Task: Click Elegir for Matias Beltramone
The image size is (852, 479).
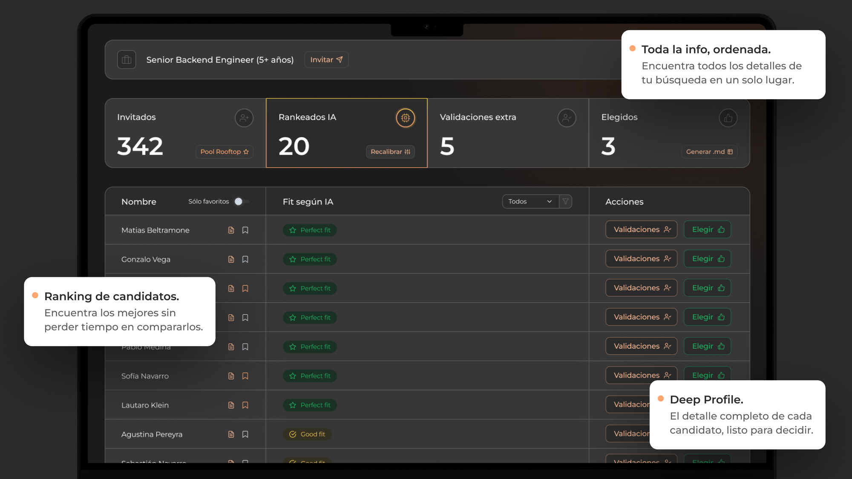Action: point(708,229)
